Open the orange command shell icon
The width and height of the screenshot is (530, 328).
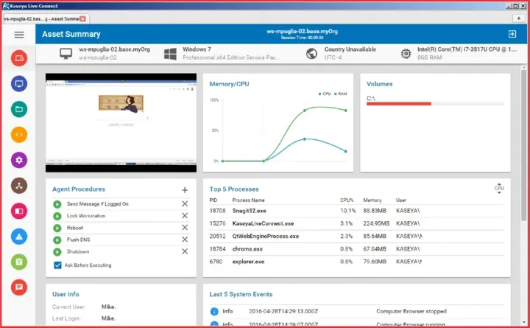19,134
